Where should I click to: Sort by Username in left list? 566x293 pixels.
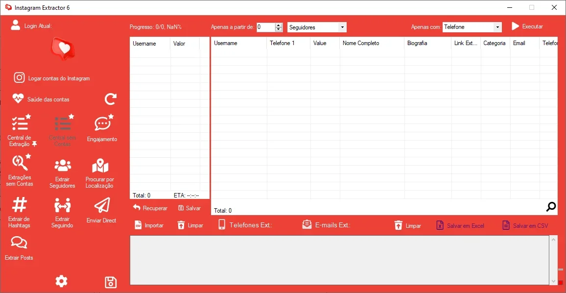pos(150,43)
